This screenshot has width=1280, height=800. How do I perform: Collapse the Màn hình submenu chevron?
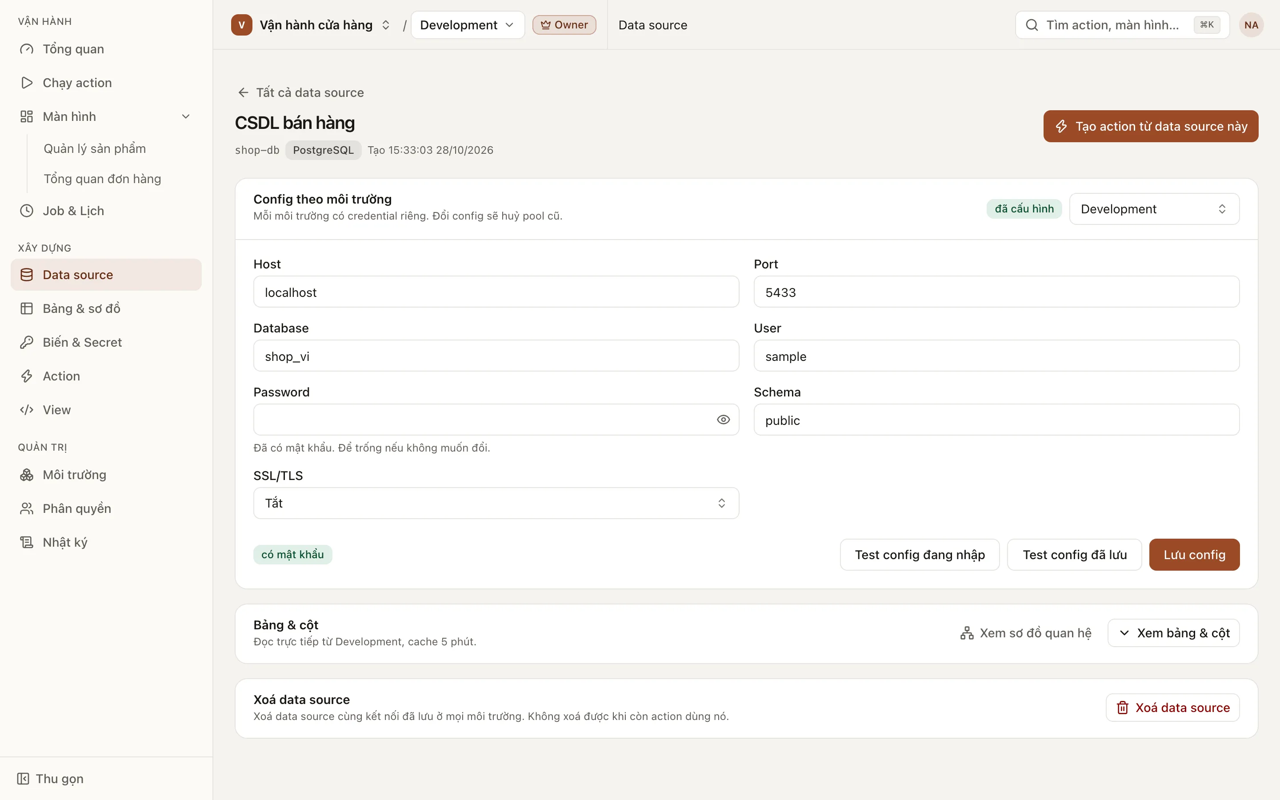(186, 116)
